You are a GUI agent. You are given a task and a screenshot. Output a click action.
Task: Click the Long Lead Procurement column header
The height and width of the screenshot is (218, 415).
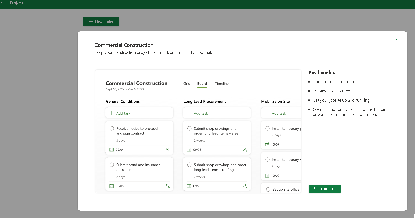[x=205, y=101]
